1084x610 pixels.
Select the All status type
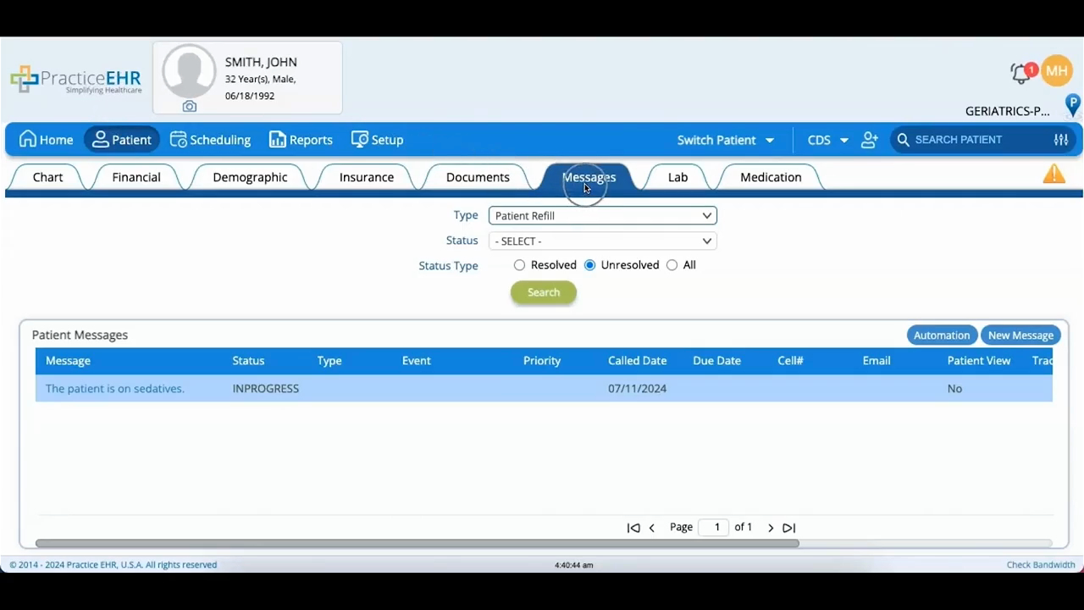point(672,265)
